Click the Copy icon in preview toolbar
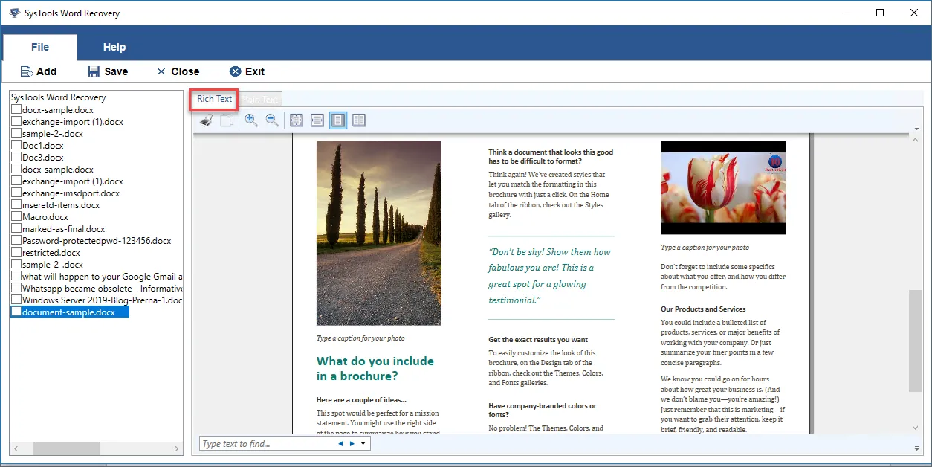 [226, 120]
